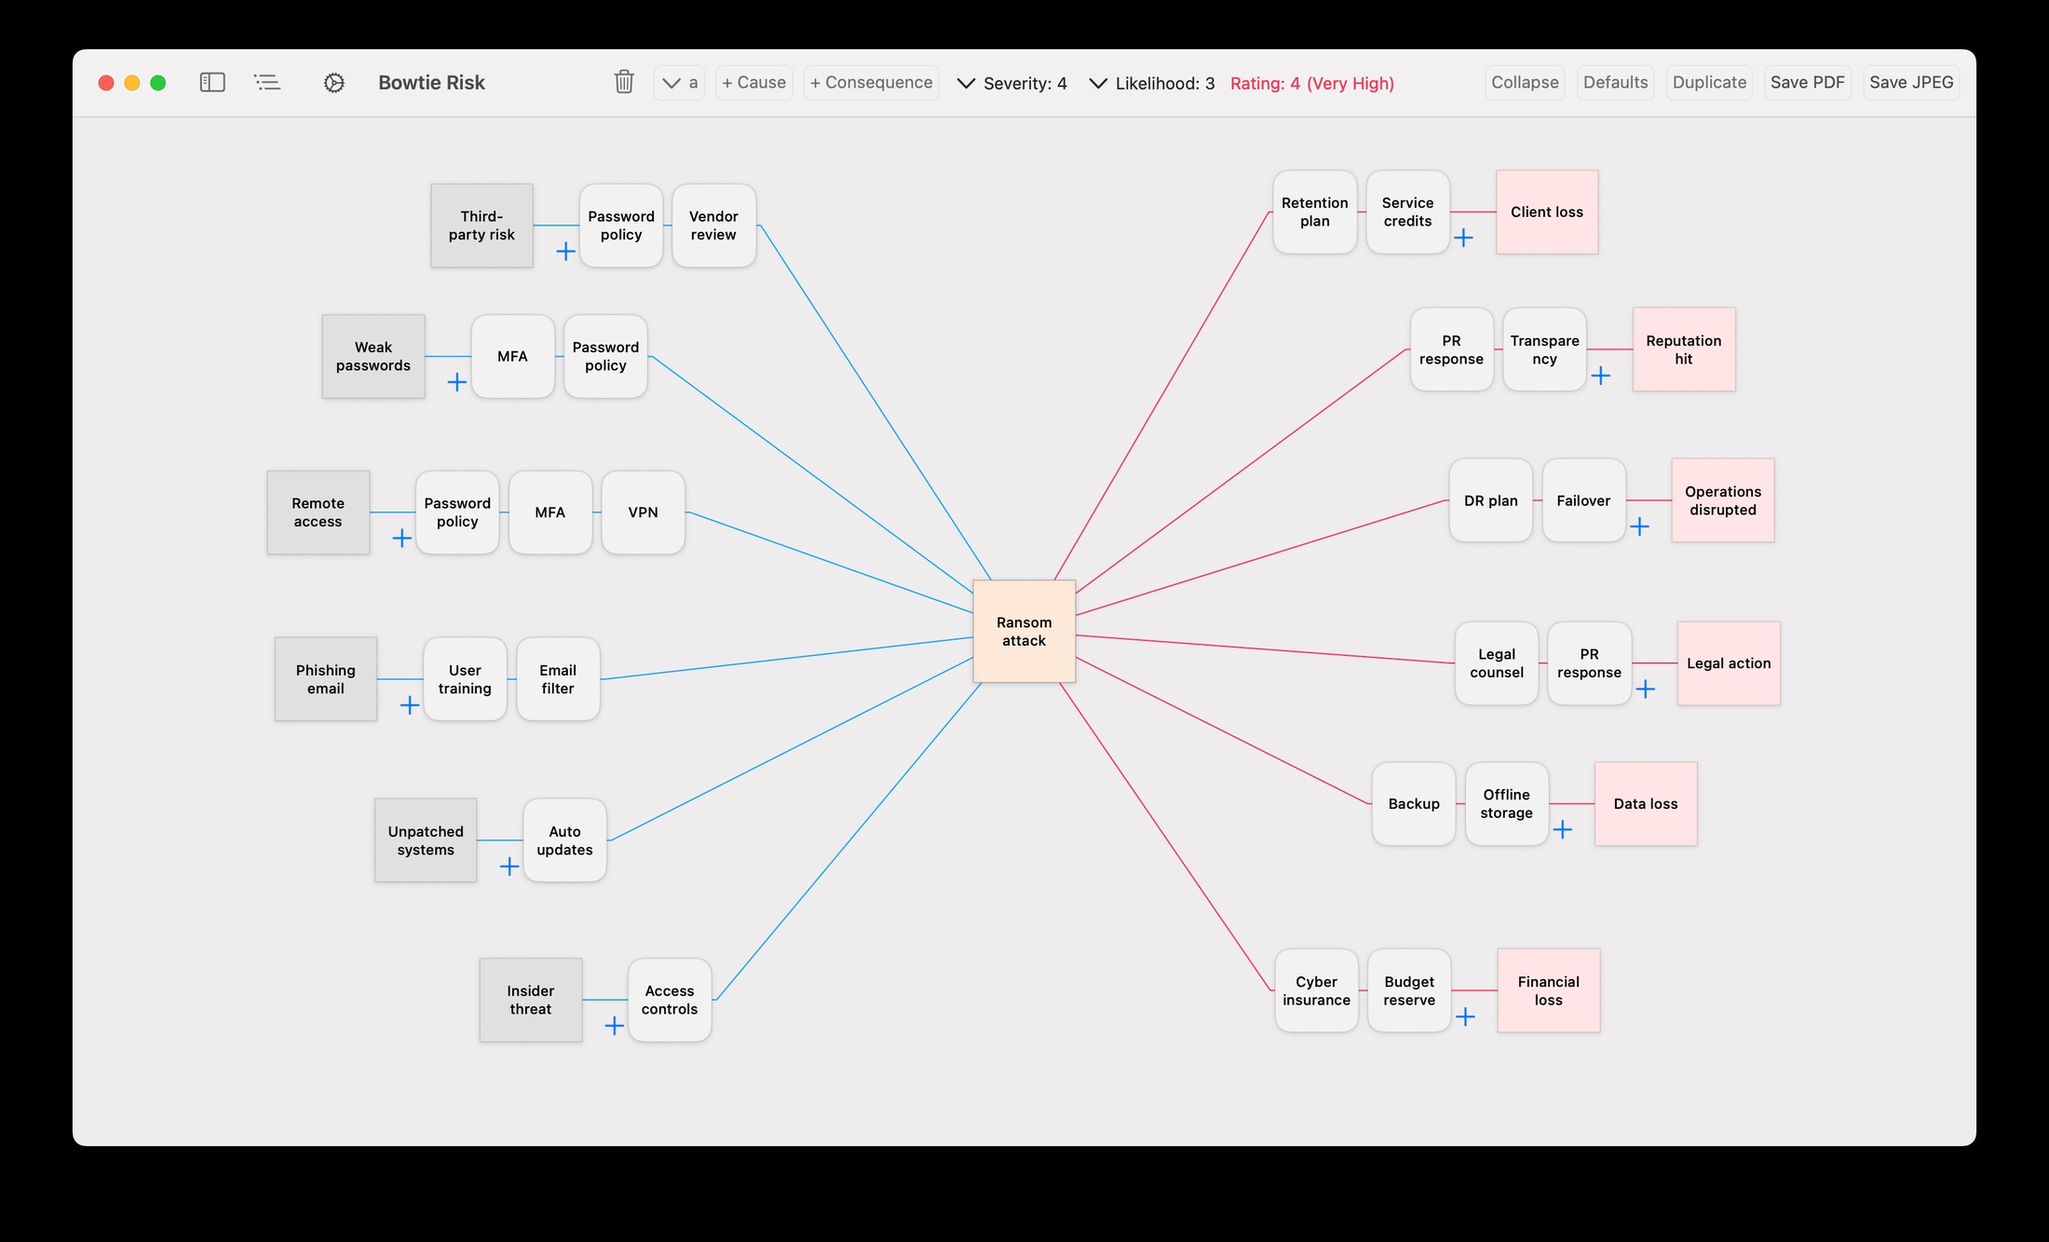The image size is (2049, 1242).
Task: Export the diagram via Save PDF
Action: (x=1808, y=82)
